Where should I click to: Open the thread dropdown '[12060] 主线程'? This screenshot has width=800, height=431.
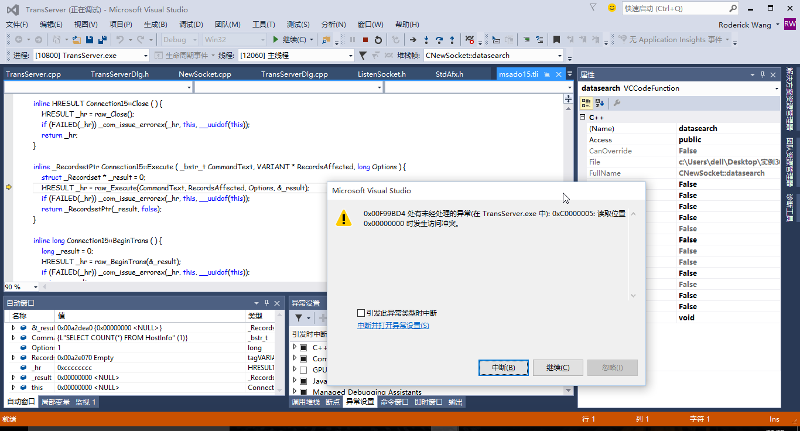(296, 56)
